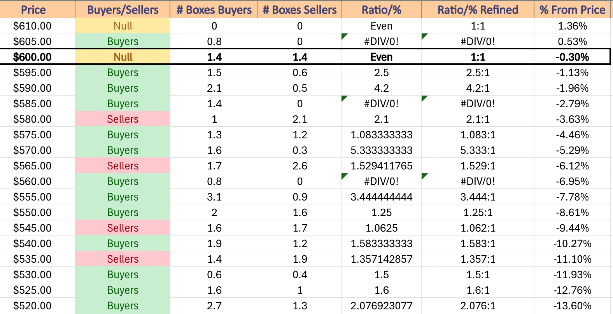The width and height of the screenshot is (613, 314).
Task: Click the #DIV/0! Refined cell in $585.00 row
Action: pos(478,103)
